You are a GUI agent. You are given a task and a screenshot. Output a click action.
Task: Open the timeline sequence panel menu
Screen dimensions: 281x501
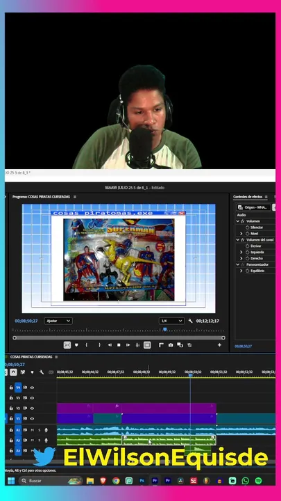tap(56, 357)
